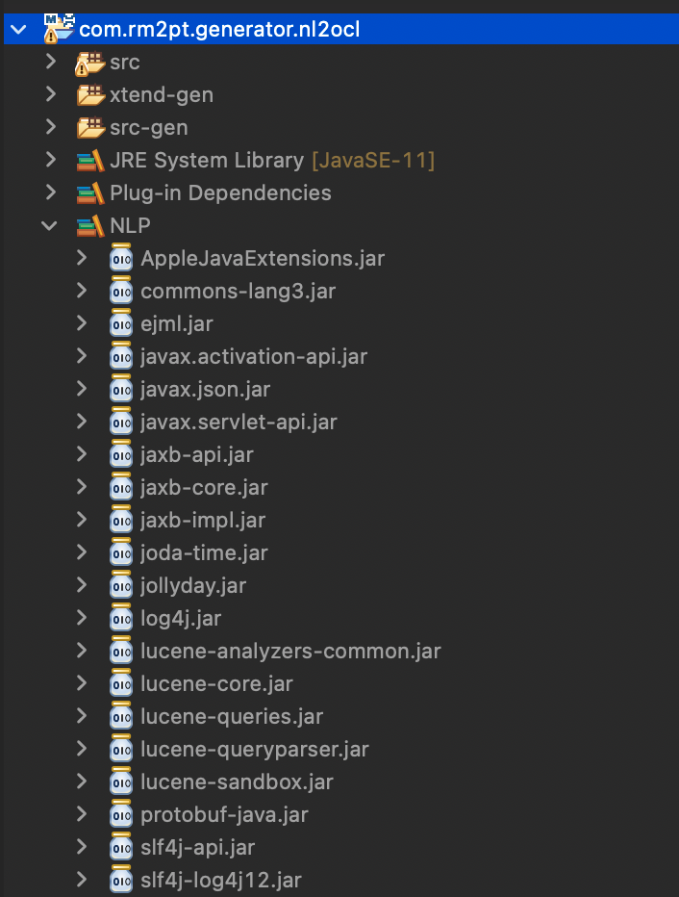The width and height of the screenshot is (679, 897).
Task: Collapse the com.rm2pt.generator.nl2ocl project tree
Action: (18, 29)
